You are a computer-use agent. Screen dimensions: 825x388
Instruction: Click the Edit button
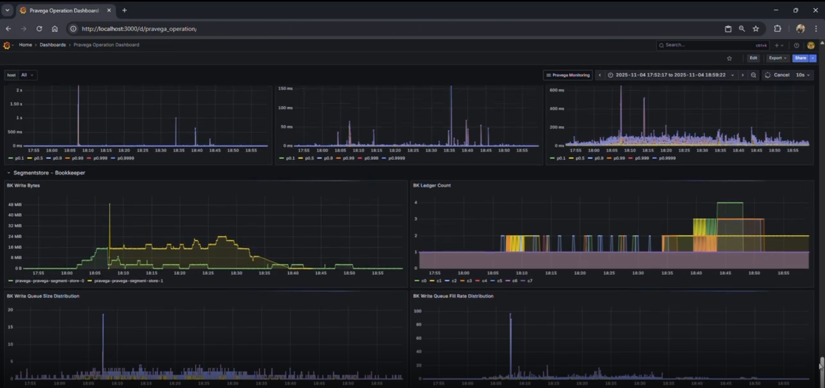(753, 58)
